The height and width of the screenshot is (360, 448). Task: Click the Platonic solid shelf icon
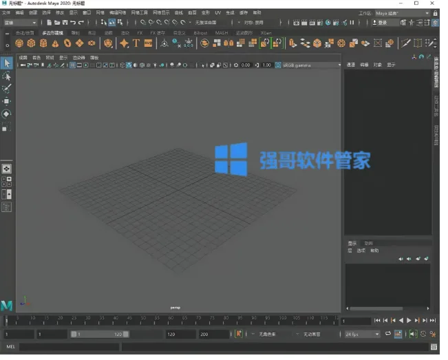pos(108,43)
